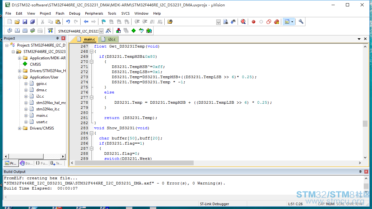Screen dimensions: 372x209
Task: Indent selected lines toolbar icon
Action: [137, 22]
